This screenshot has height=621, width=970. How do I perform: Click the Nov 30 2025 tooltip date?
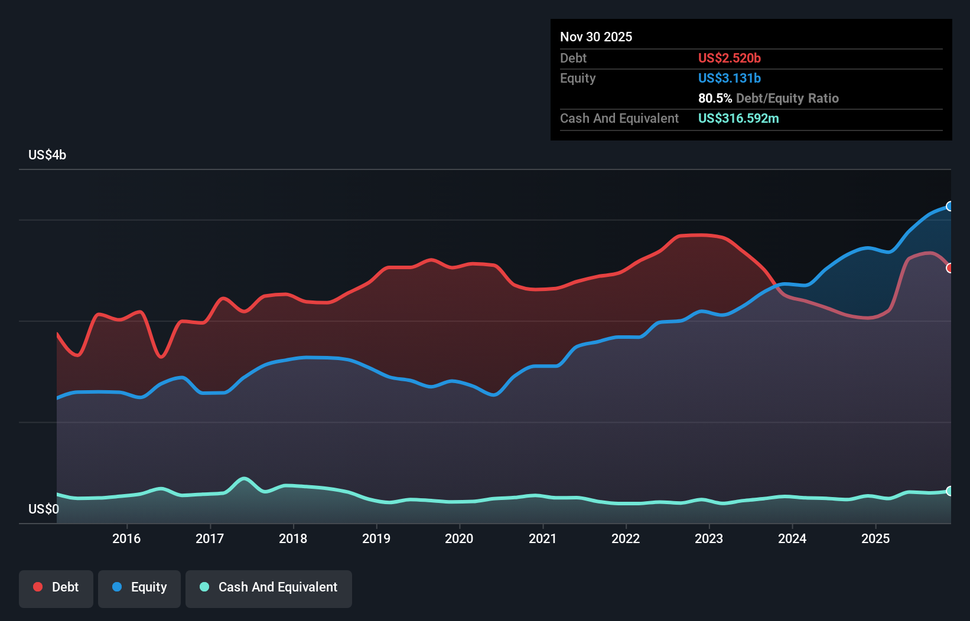point(596,37)
